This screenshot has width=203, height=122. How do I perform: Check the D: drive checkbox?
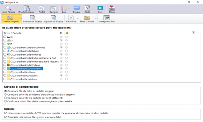(x=5, y=40)
